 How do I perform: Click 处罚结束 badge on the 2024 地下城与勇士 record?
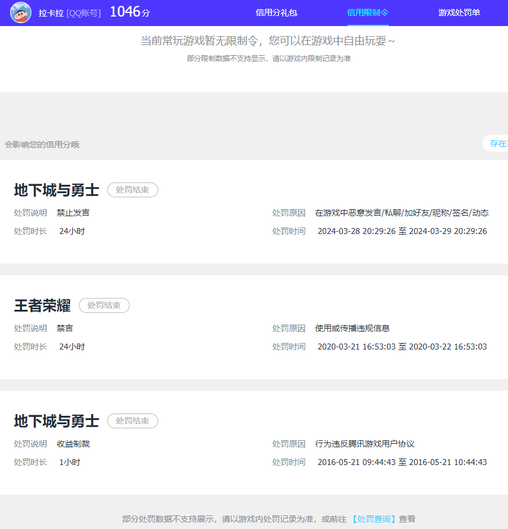coord(133,190)
